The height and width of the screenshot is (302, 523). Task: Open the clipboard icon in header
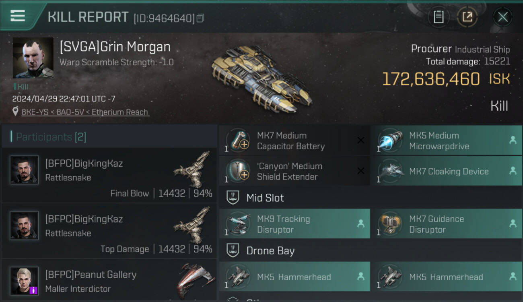(x=439, y=17)
